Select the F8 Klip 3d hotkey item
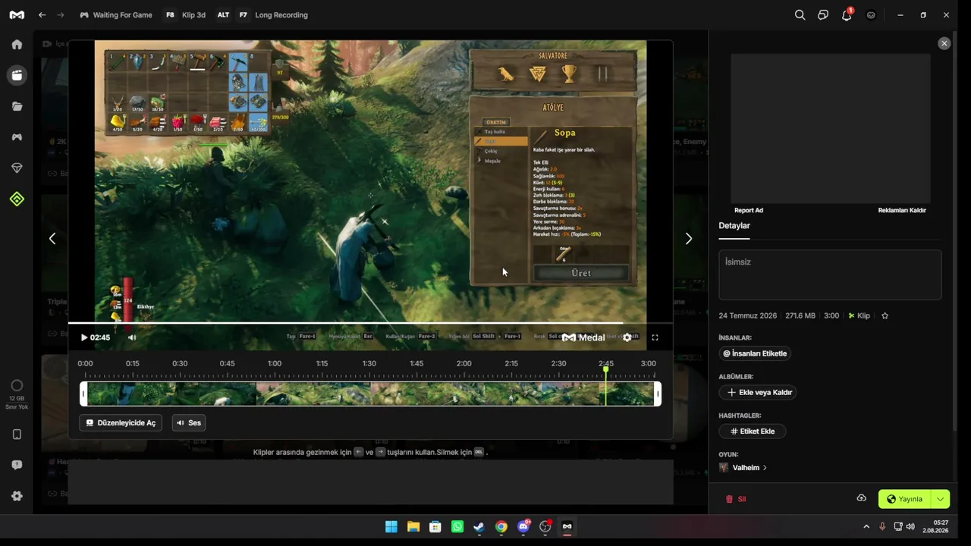The image size is (971, 546). pyautogui.click(x=185, y=15)
